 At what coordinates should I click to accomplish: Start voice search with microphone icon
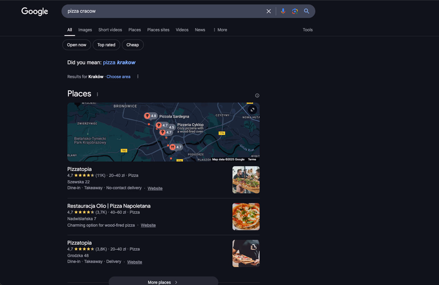(283, 11)
